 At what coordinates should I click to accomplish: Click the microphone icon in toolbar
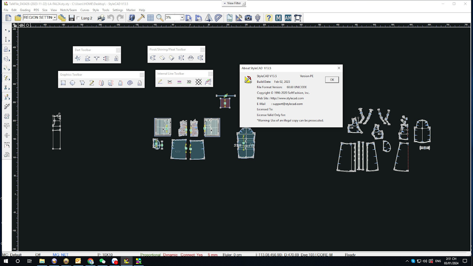coord(258,18)
